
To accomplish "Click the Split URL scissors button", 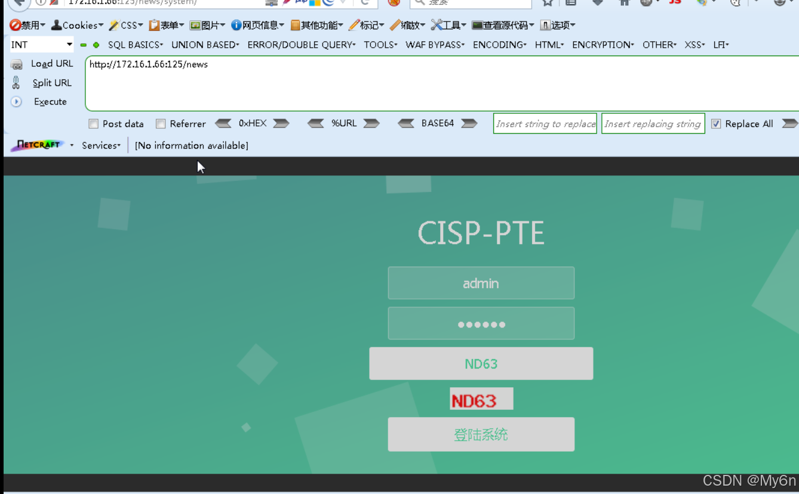I will pyautogui.click(x=42, y=83).
